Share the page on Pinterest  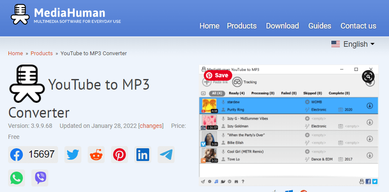click(x=119, y=155)
